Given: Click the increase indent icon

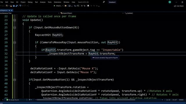Looking at the screenshot, I should [84, 6].
